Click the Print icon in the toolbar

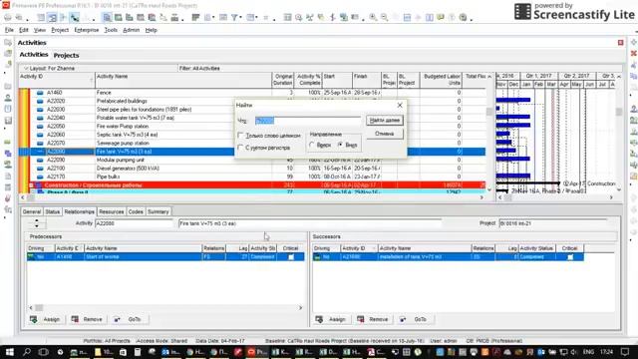pos(8,18)
